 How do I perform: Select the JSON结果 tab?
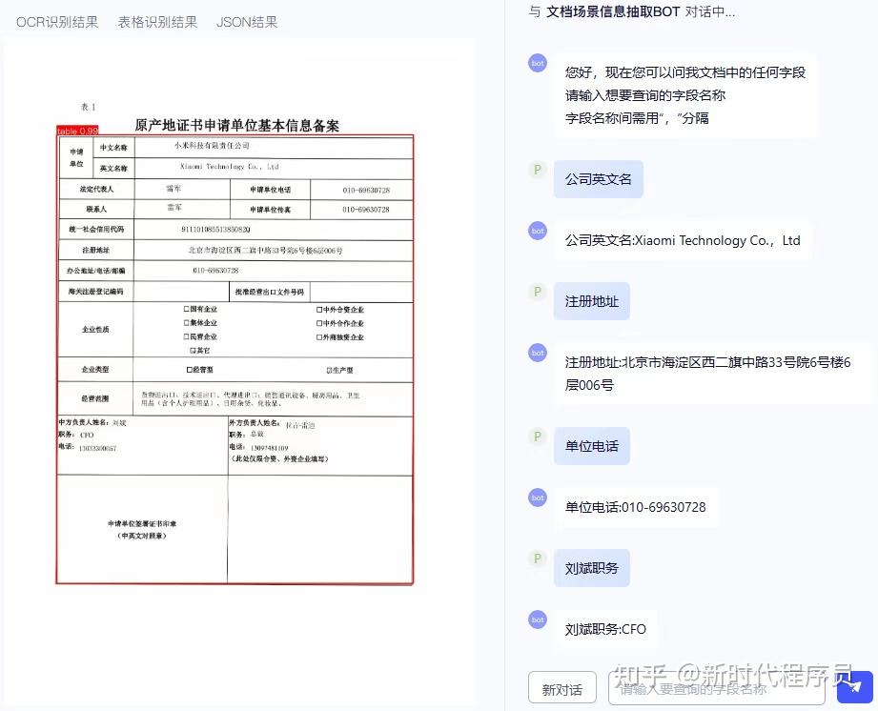247,22
